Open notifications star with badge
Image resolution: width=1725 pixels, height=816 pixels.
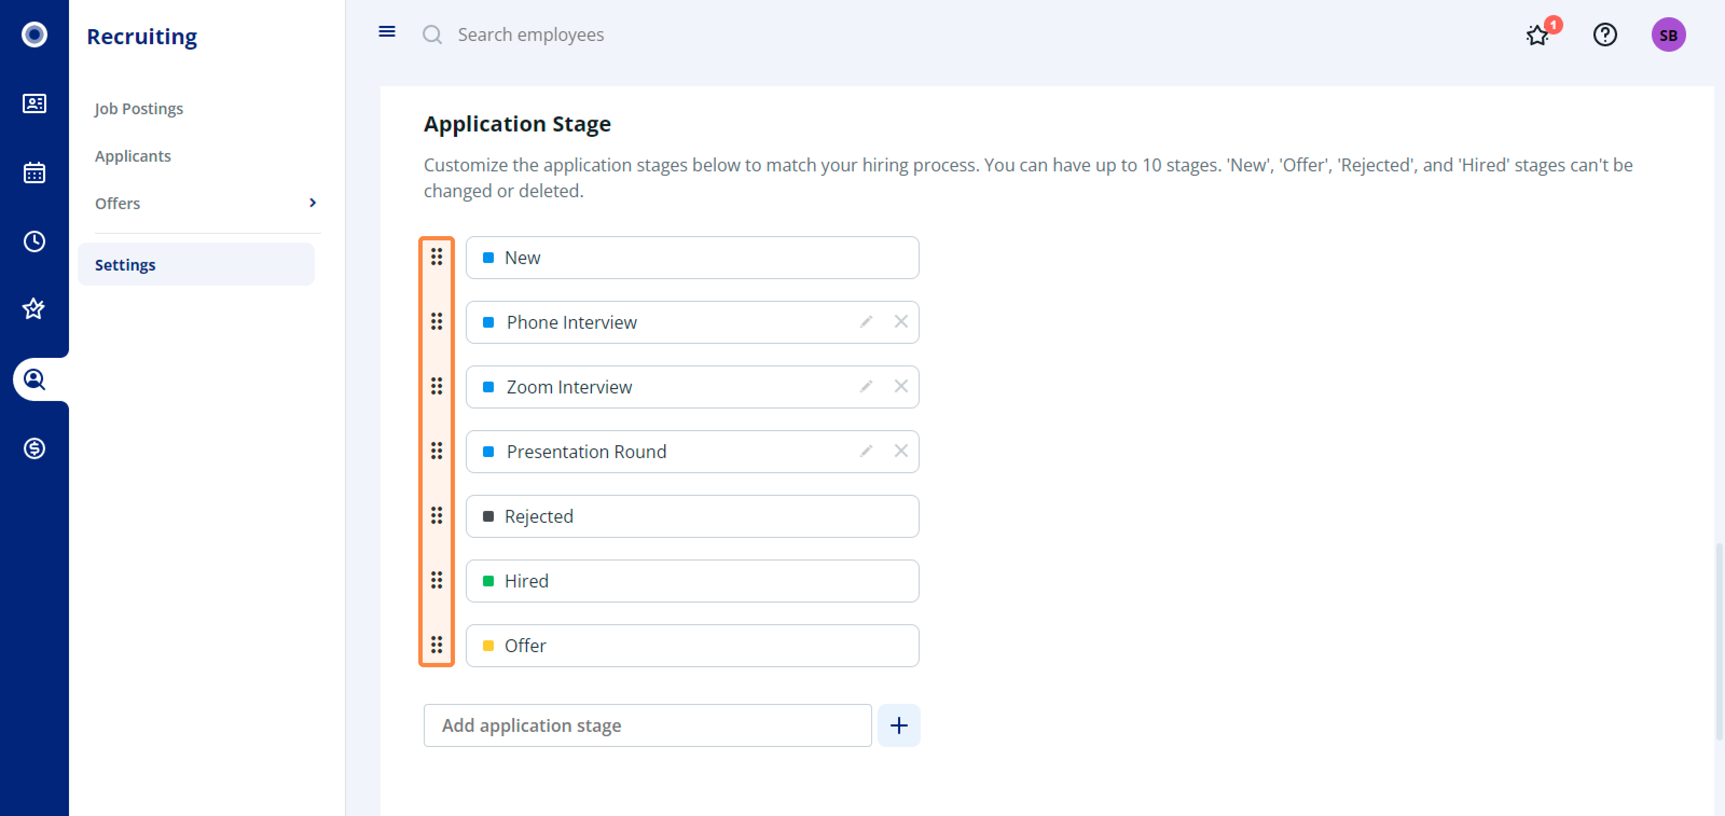click(x=1542, y=33)
